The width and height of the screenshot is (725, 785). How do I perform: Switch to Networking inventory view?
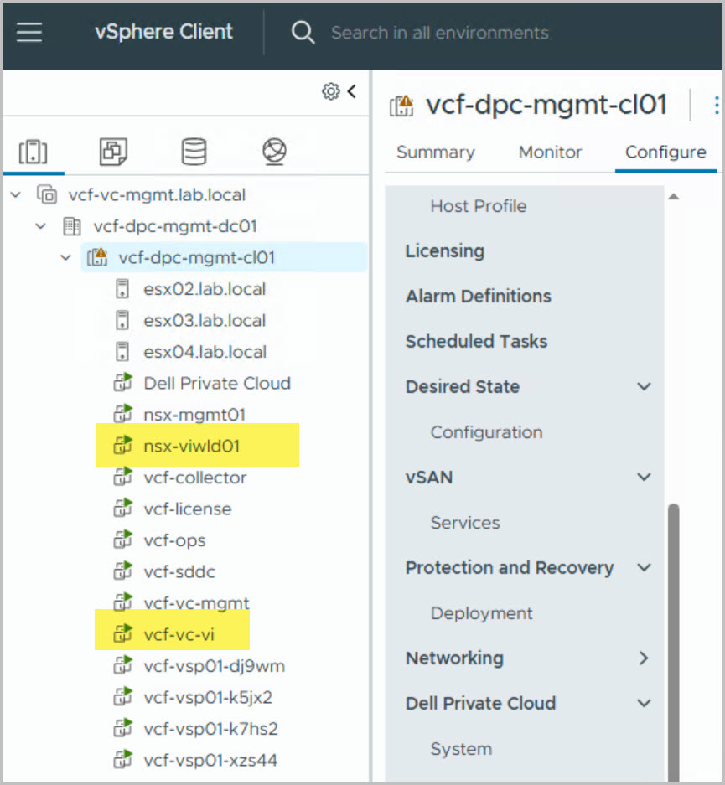(x=274, y=152)
